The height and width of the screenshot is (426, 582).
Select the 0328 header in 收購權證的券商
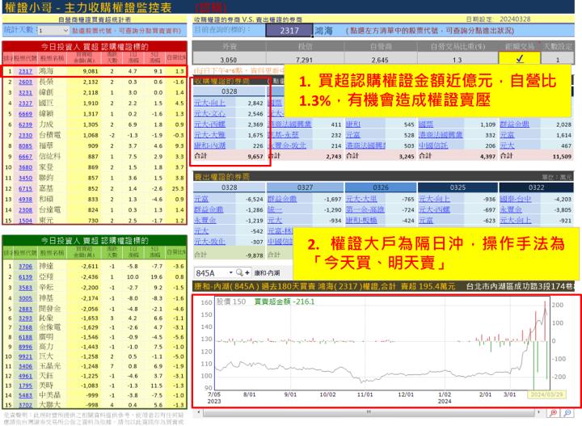[x=229, y=91]
